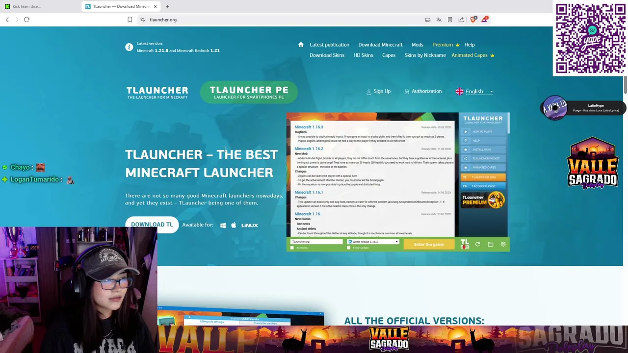Click the crown icon next to Premium
628x353 pixels.
(457, 45)
